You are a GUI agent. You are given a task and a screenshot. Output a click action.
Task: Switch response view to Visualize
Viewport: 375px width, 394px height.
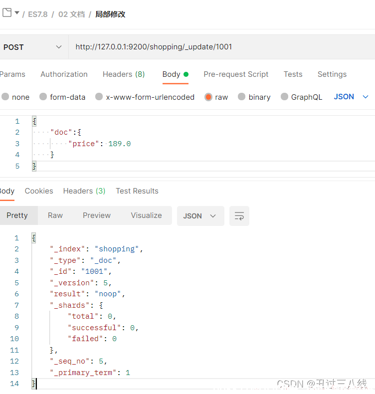[x=147, y=215]
